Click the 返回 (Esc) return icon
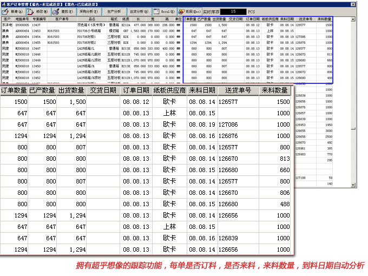This screenshot has width=368, height=276. (188, 11)
